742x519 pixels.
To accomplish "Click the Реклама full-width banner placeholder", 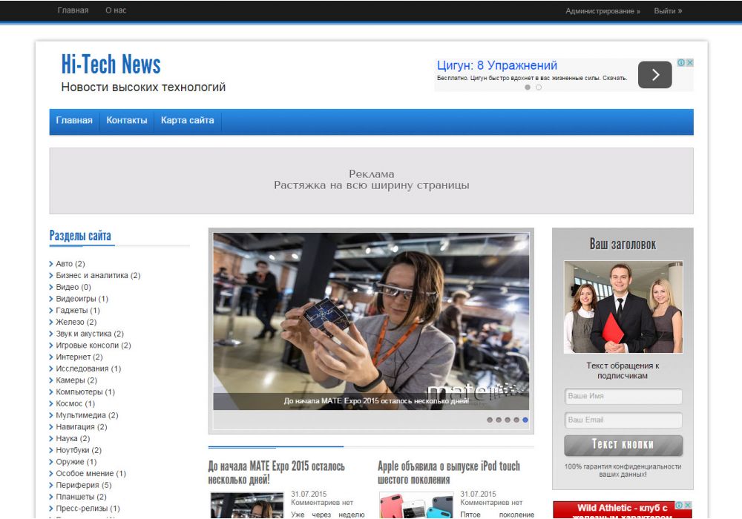I will pyautogui.click(x=372, y=181).
